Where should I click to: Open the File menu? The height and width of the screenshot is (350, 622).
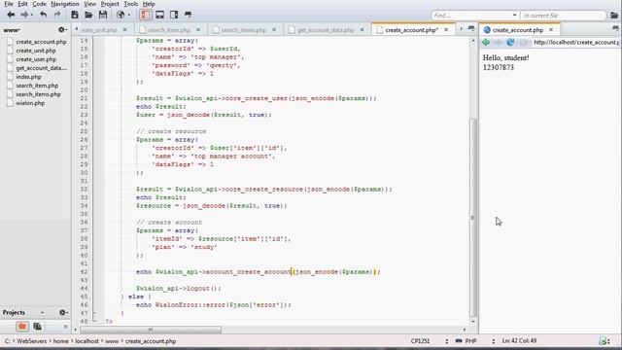[x=9, y=4]
